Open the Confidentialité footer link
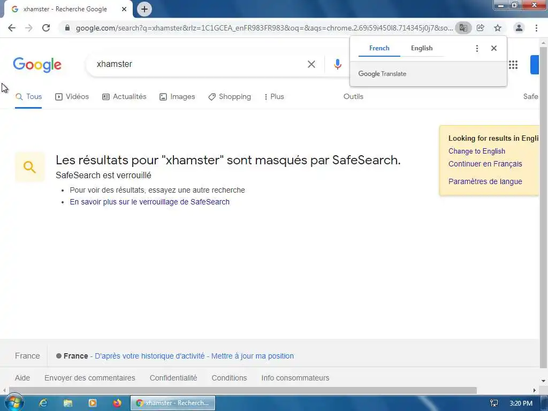The image size is (548, 411). coord(173,378)
